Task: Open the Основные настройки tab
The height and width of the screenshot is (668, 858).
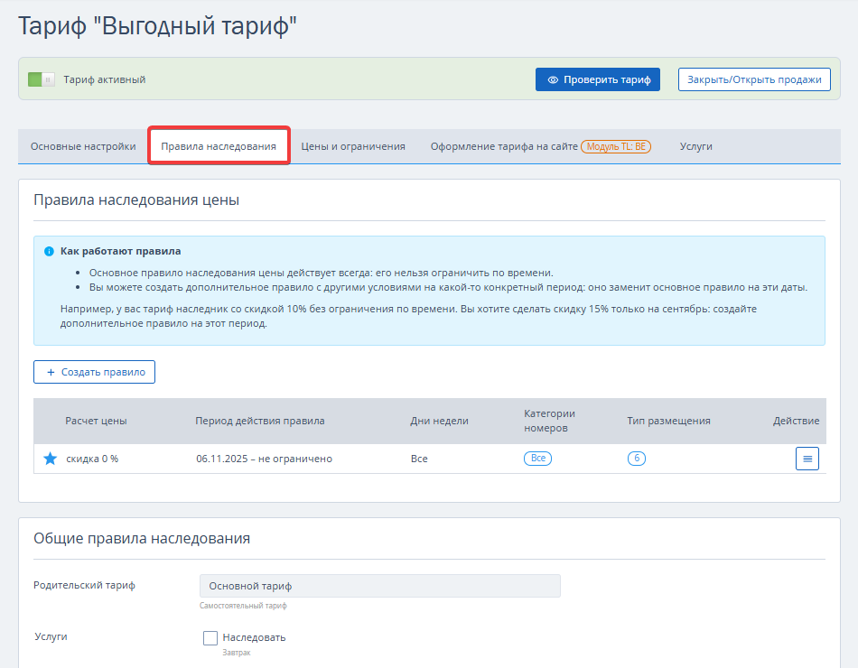Action: point(83,146)
